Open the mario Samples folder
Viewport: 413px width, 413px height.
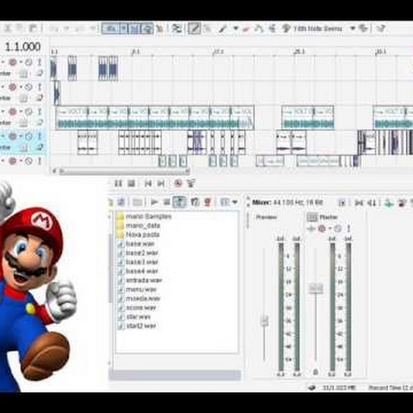coord(145,217)
